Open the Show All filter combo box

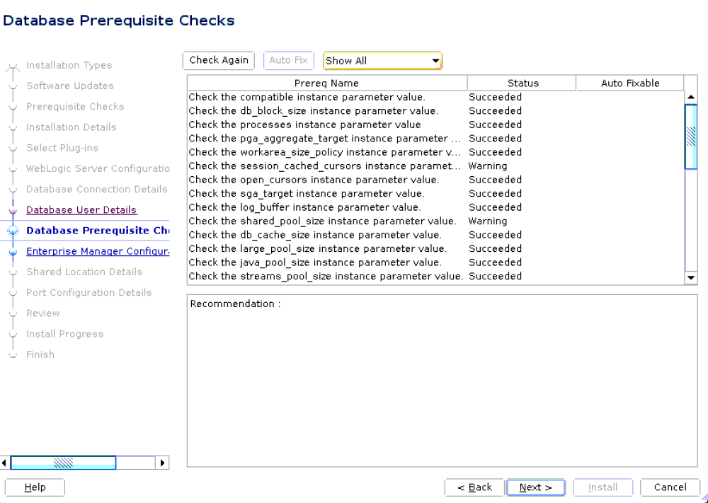pos(382,61)
